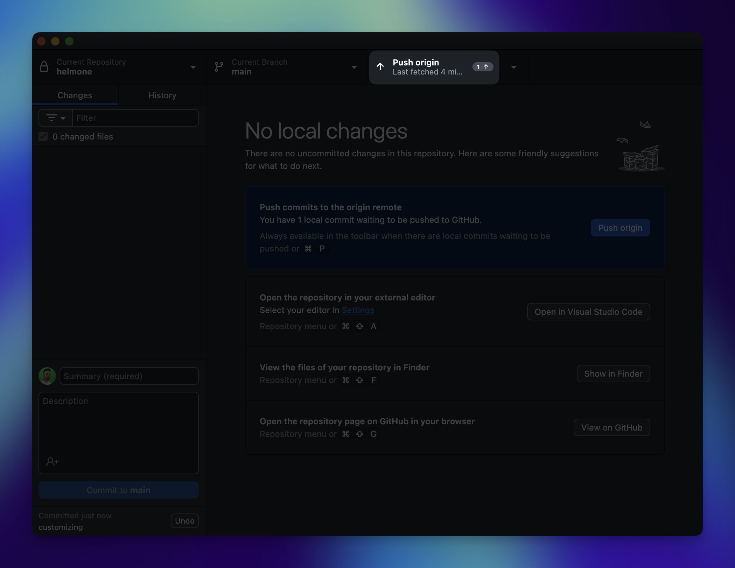This screenshot has width=735, height=568.
Task: Click the git branch icon
Action: tap(219, 67)
